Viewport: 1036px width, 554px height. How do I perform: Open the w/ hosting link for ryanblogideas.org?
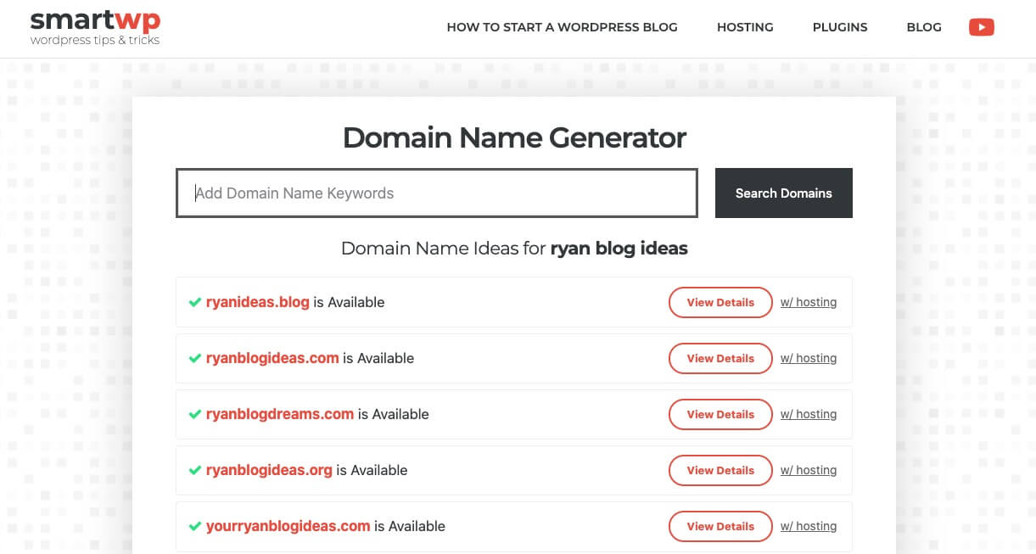[x=808, y=470]
